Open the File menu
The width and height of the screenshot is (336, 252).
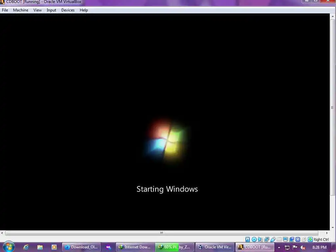5,10
